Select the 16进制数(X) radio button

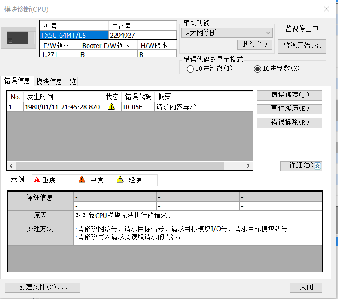[257, 69]
